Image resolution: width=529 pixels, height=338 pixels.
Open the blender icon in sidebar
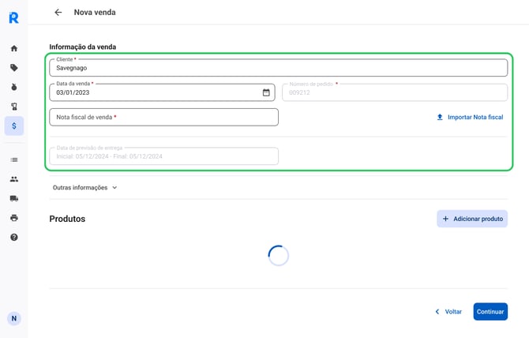tap(14, 107)
